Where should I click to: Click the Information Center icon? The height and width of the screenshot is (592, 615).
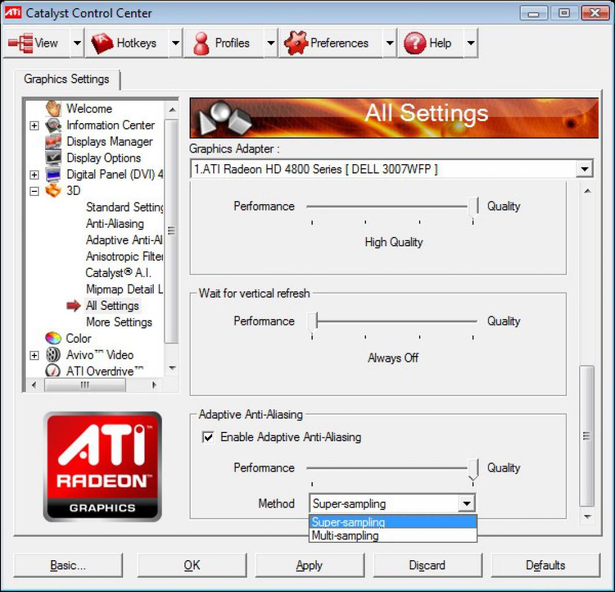point(53,125)
